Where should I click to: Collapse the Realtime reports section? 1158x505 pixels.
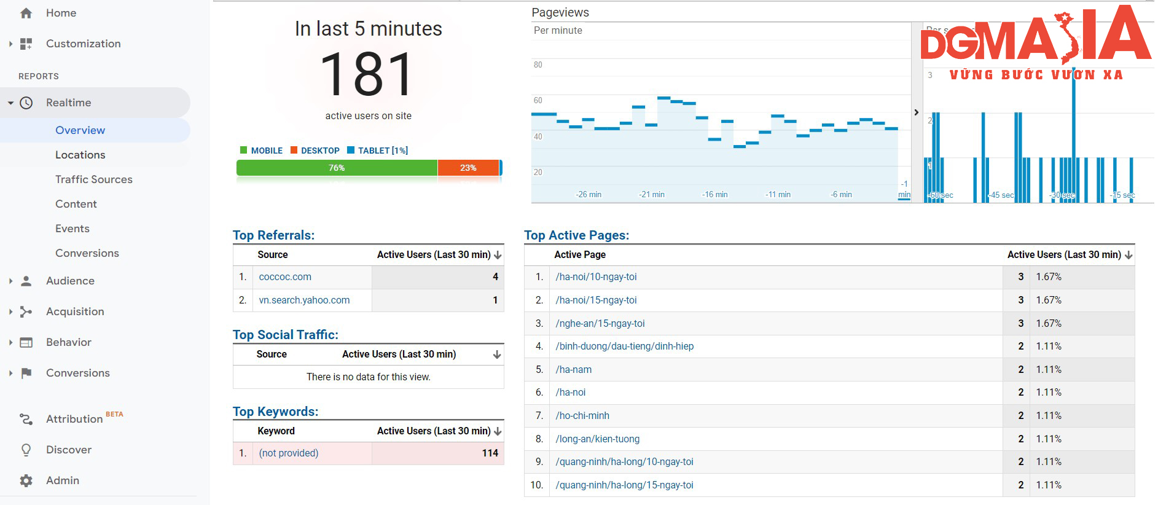[x=10, y=103]
